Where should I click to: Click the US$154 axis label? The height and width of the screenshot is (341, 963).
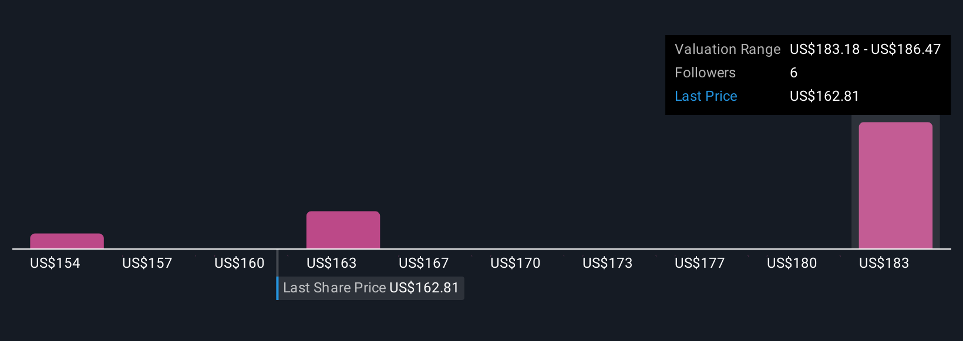point(55,263)
